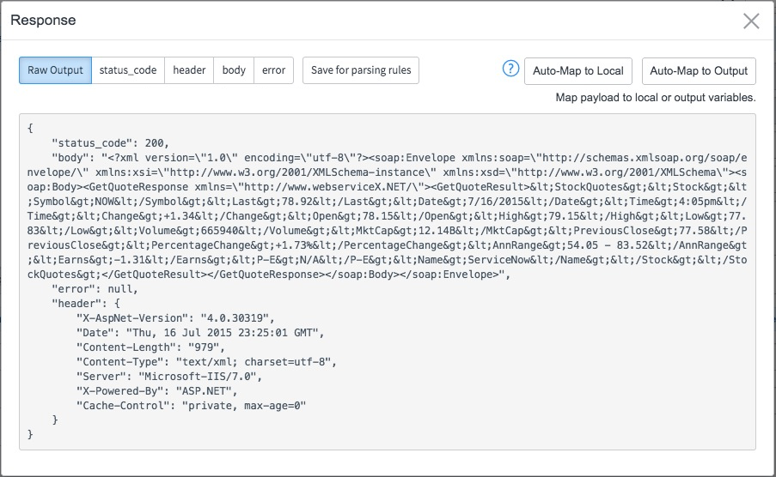Click the Date header line in output
Viewport: 776px width, 477px height.
(x=200, y=333)
